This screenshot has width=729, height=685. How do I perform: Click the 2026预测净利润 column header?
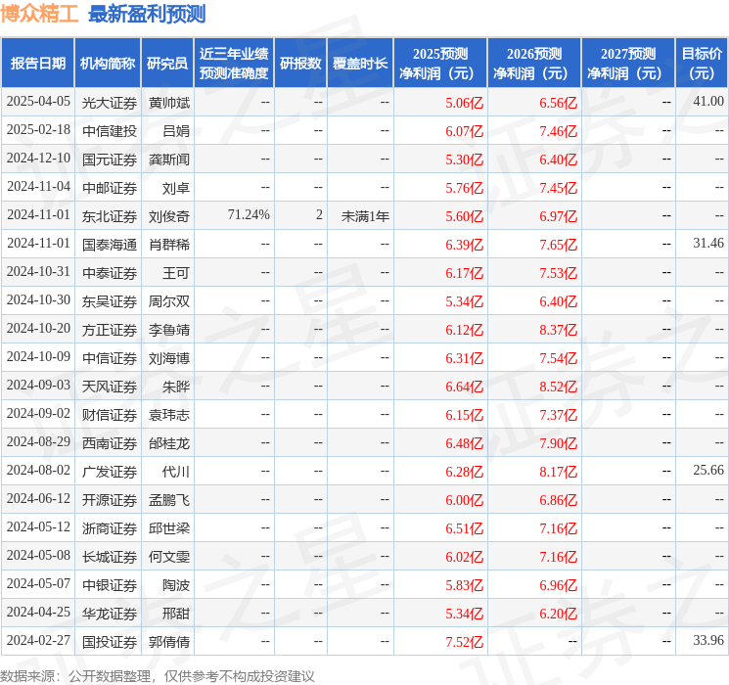point(533,64)
